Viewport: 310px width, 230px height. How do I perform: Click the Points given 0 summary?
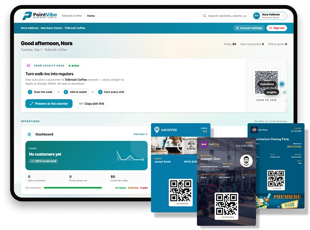tap(278, 44)
